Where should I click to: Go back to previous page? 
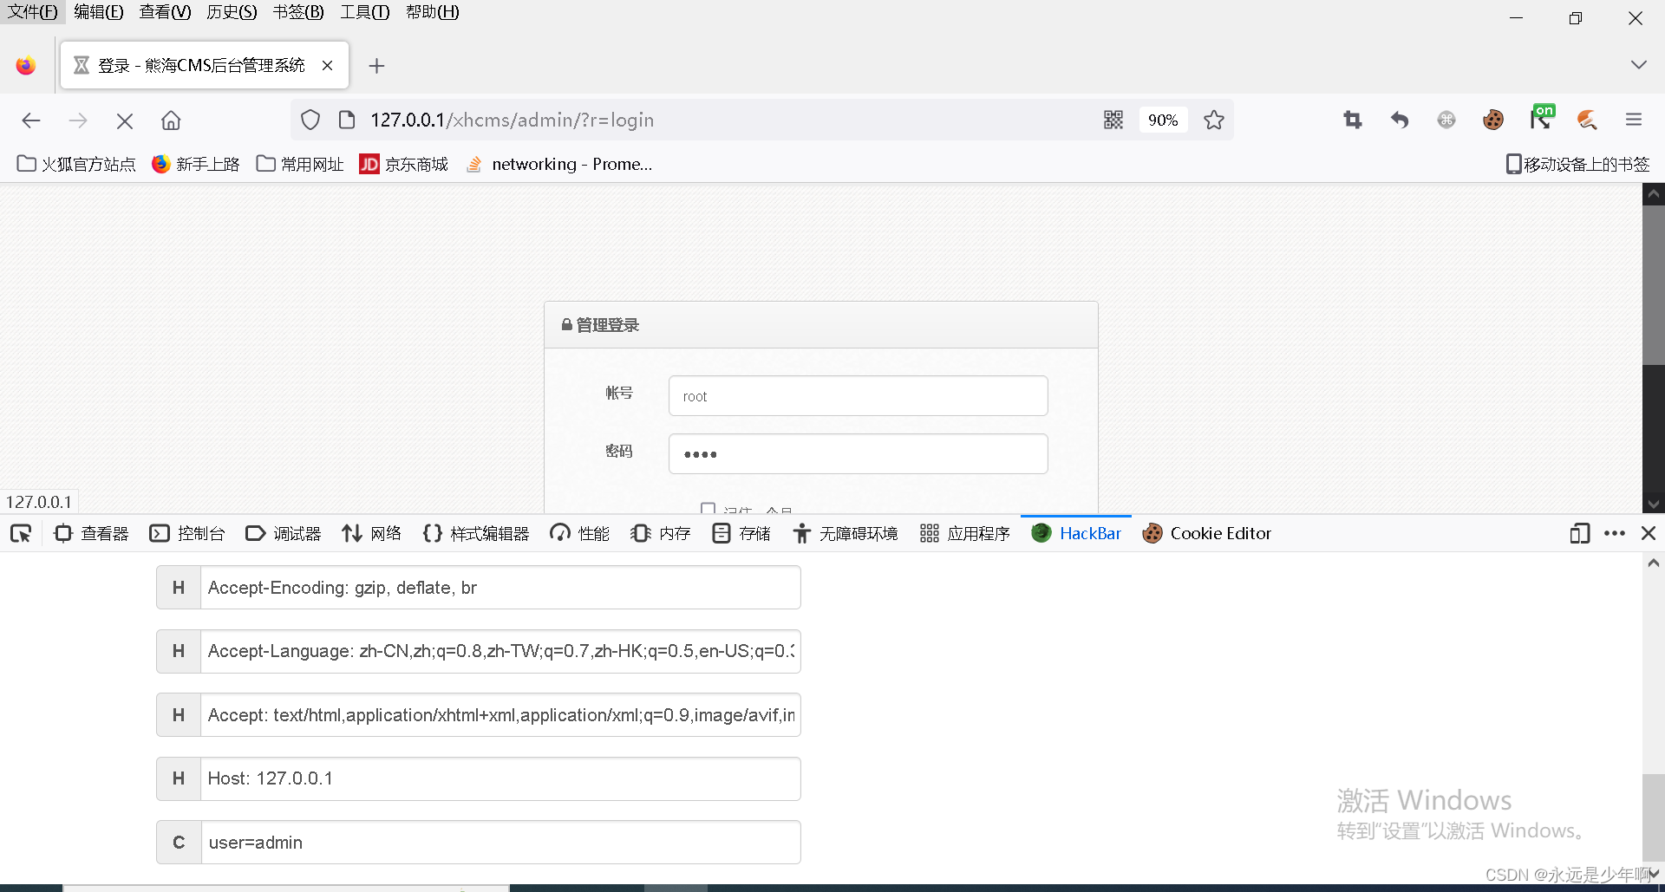(x=31, y=120)
